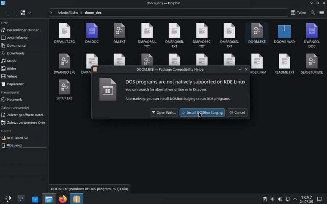
Task: Open the search in Dolphin toolbar
Action: pyautogui.click(x=313, y=12)
